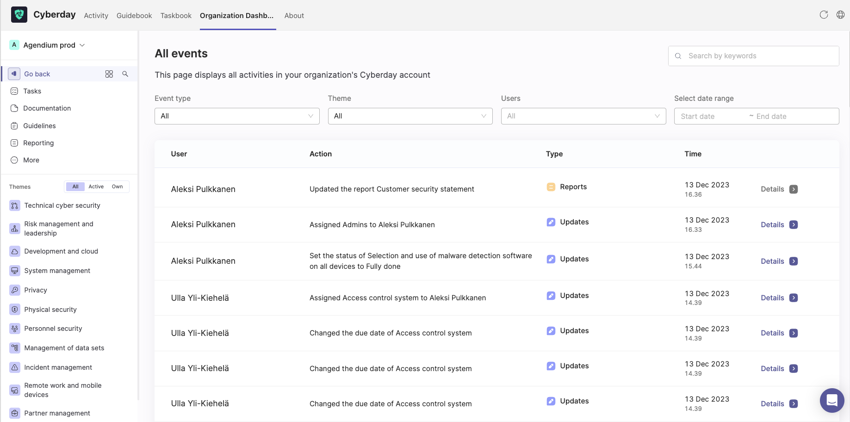Click the Action column header
The height and width of the screenshot is (422, 850).
pyautogui.click(x=321, y=154)
